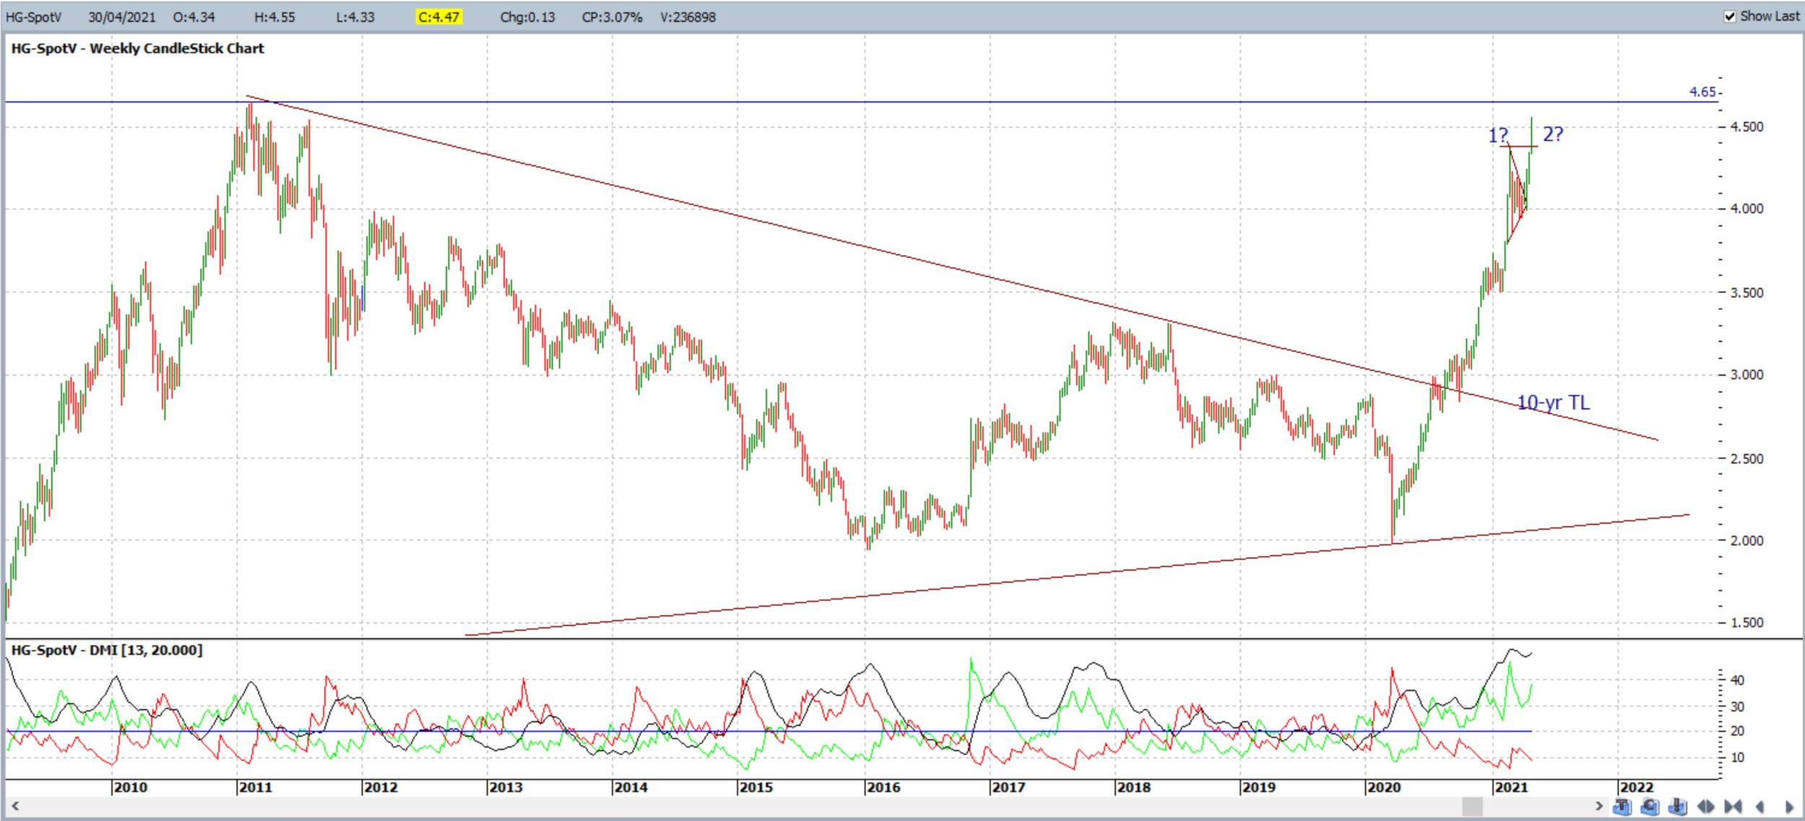Click the 'T' chart tool icon
The height and width of the screenshot is (821, 1805).
tap(1622, 807)
